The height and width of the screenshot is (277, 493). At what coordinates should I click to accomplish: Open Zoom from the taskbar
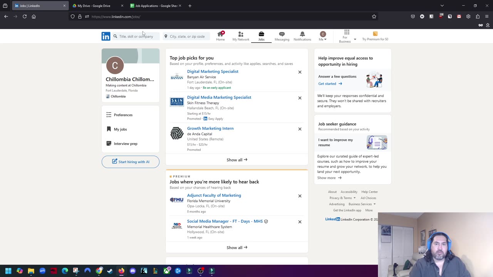tap(42, 271)
